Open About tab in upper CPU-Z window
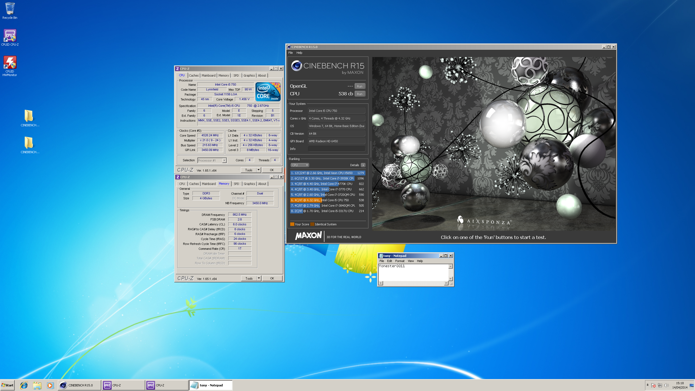This screenshot has width=695, height=391. (262, 75)
